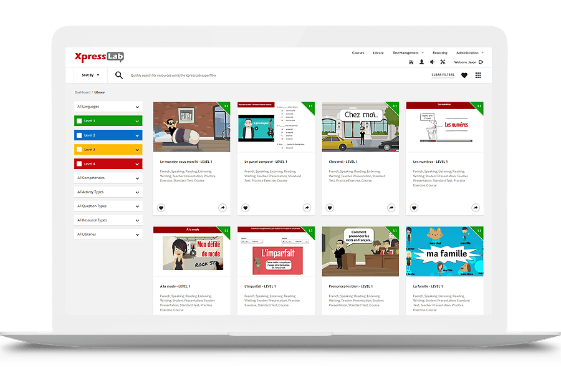
Task: Click the title "La famille - LEVEL 1"
Action: click(428, 286)
